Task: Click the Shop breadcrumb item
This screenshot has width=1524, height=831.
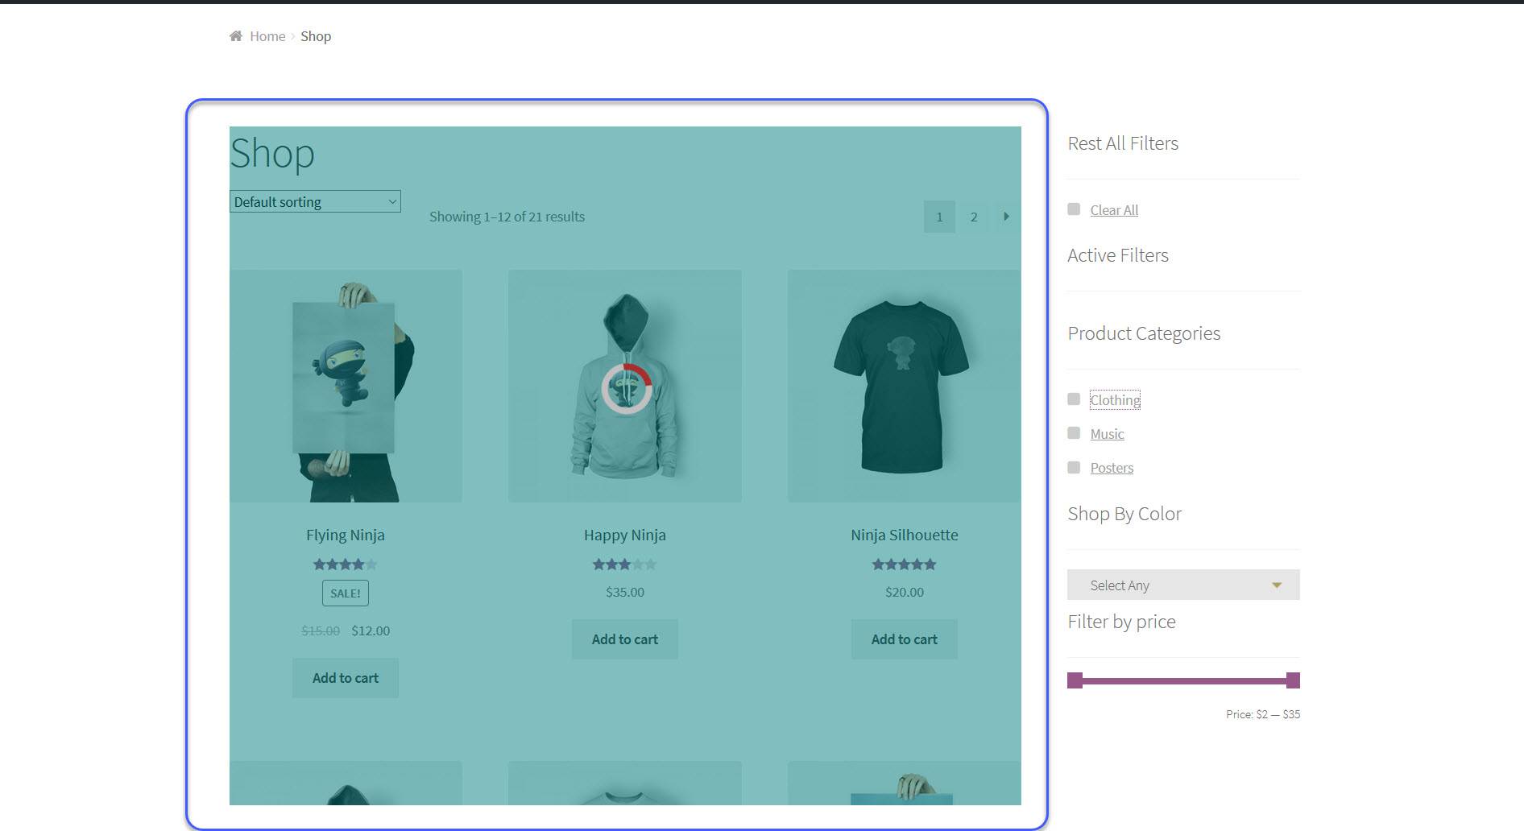Action: (316, 35)
